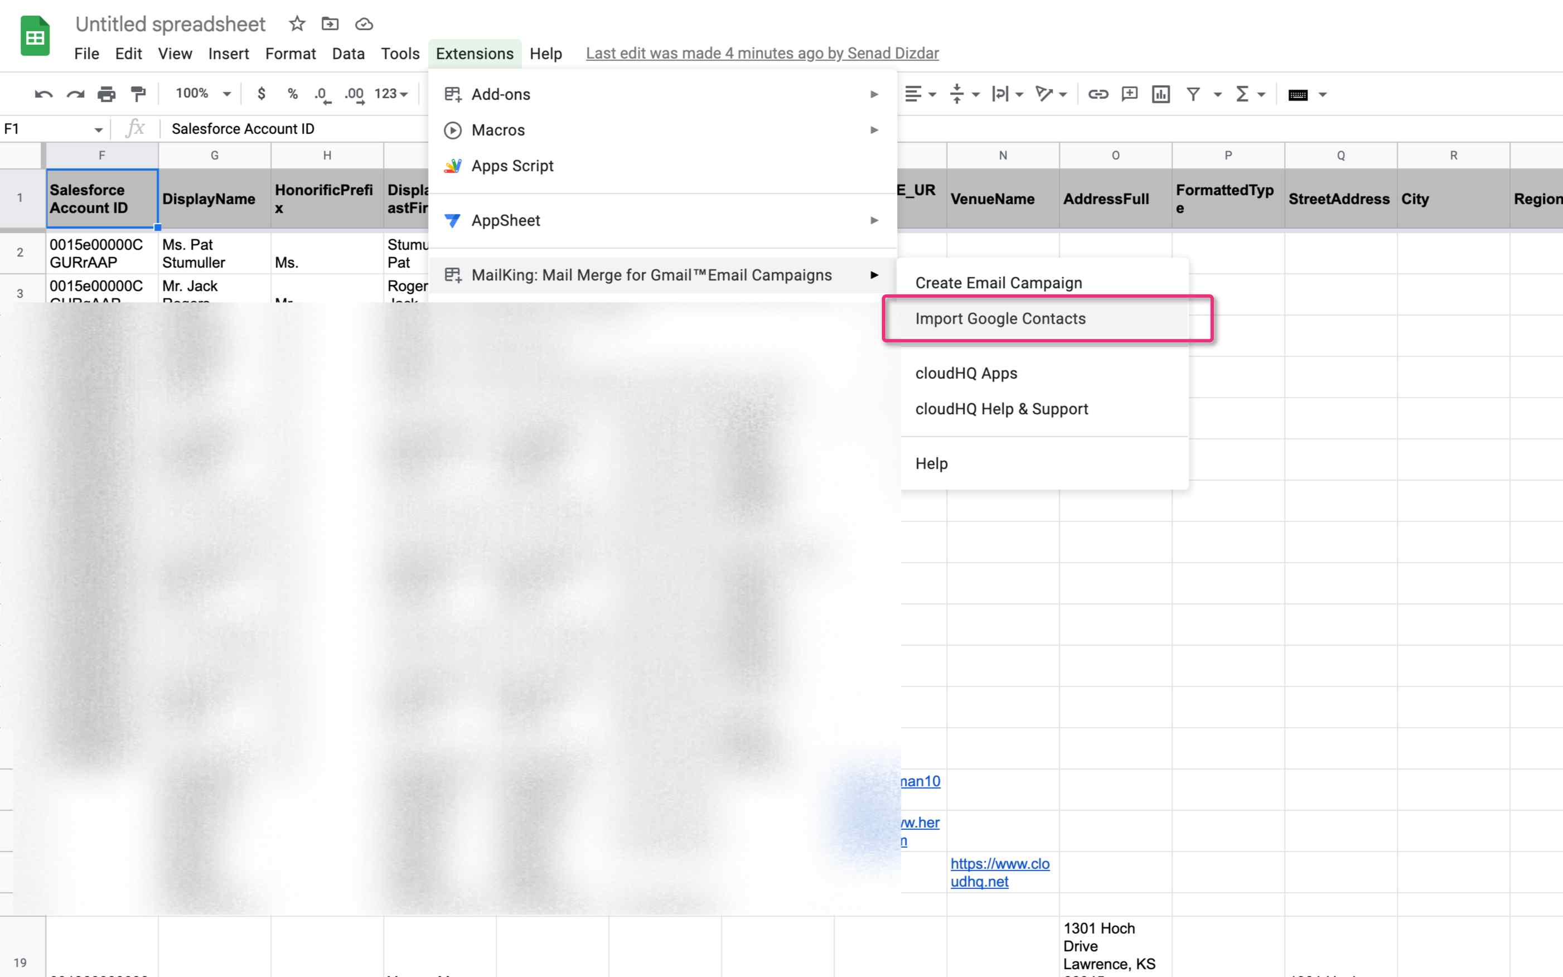Open the Help menu in menu bar
Screen dimensions: 1563x977
point(546,54)
